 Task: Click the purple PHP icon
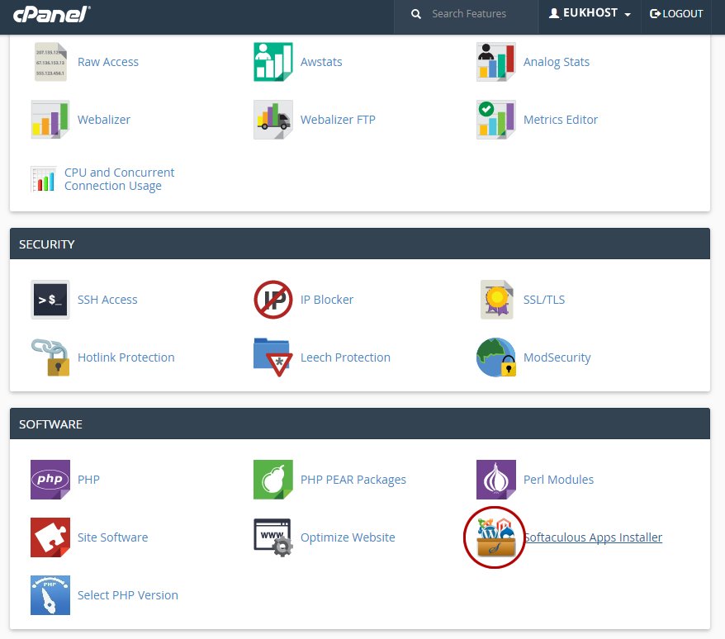coord(50,480)
